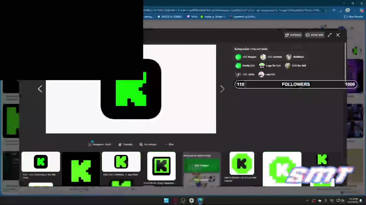The image size is (366, 205).
Task: Open the CapCut-style taskbar icon beside Edge
Action: coord(191,200)
